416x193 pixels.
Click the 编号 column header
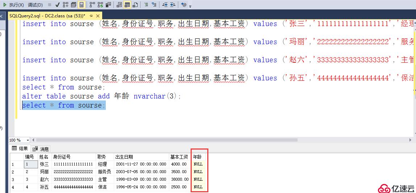(31, 157)
